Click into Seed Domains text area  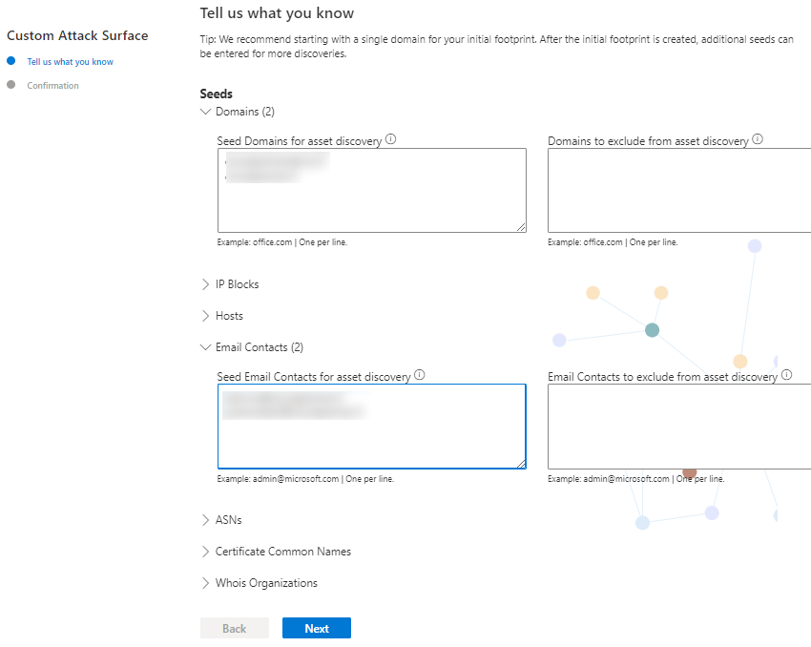[371, 200]
